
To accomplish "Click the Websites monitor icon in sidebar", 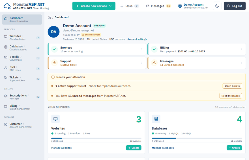I will [x=6, y=37].
